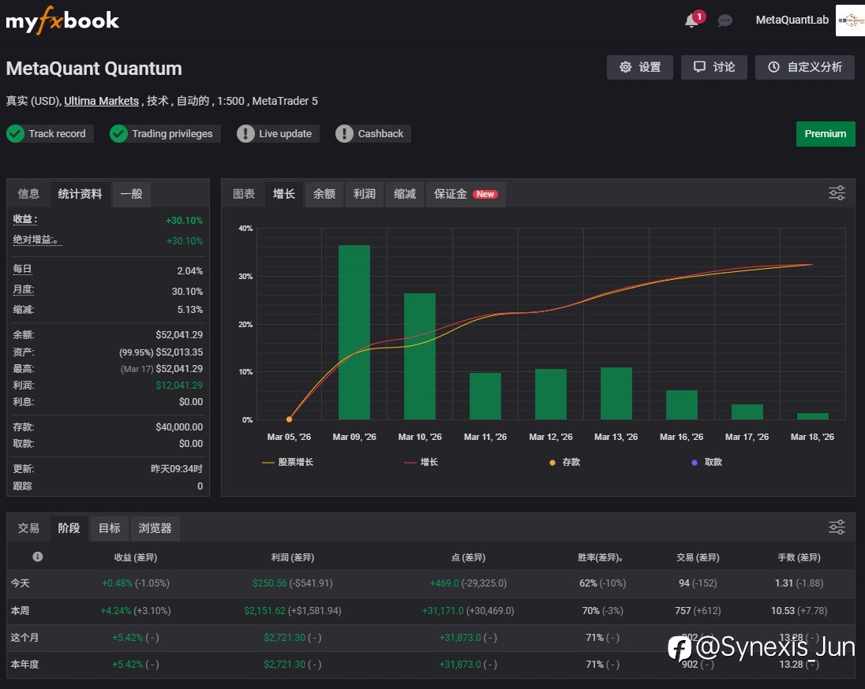
Task: Toggle the 存款 legend marker
Action: (x=565, y=462)
